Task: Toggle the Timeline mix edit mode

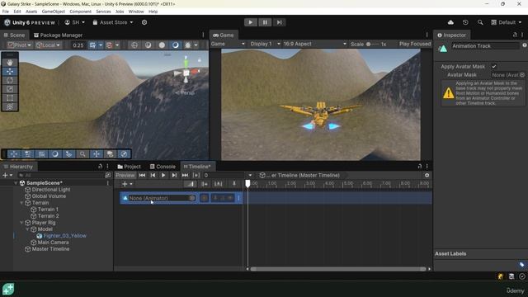Action: tap(191, 184)
